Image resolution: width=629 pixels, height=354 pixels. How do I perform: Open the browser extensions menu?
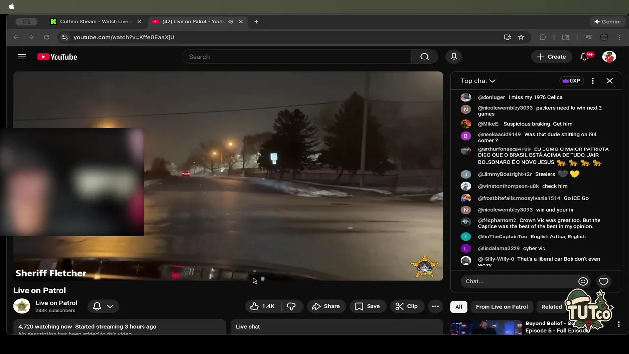click(543, 37)
